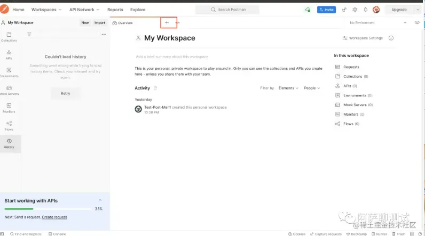Click the two-pane view icon
The height and width of the screenshot is (236, 425).
pos(412,234)
